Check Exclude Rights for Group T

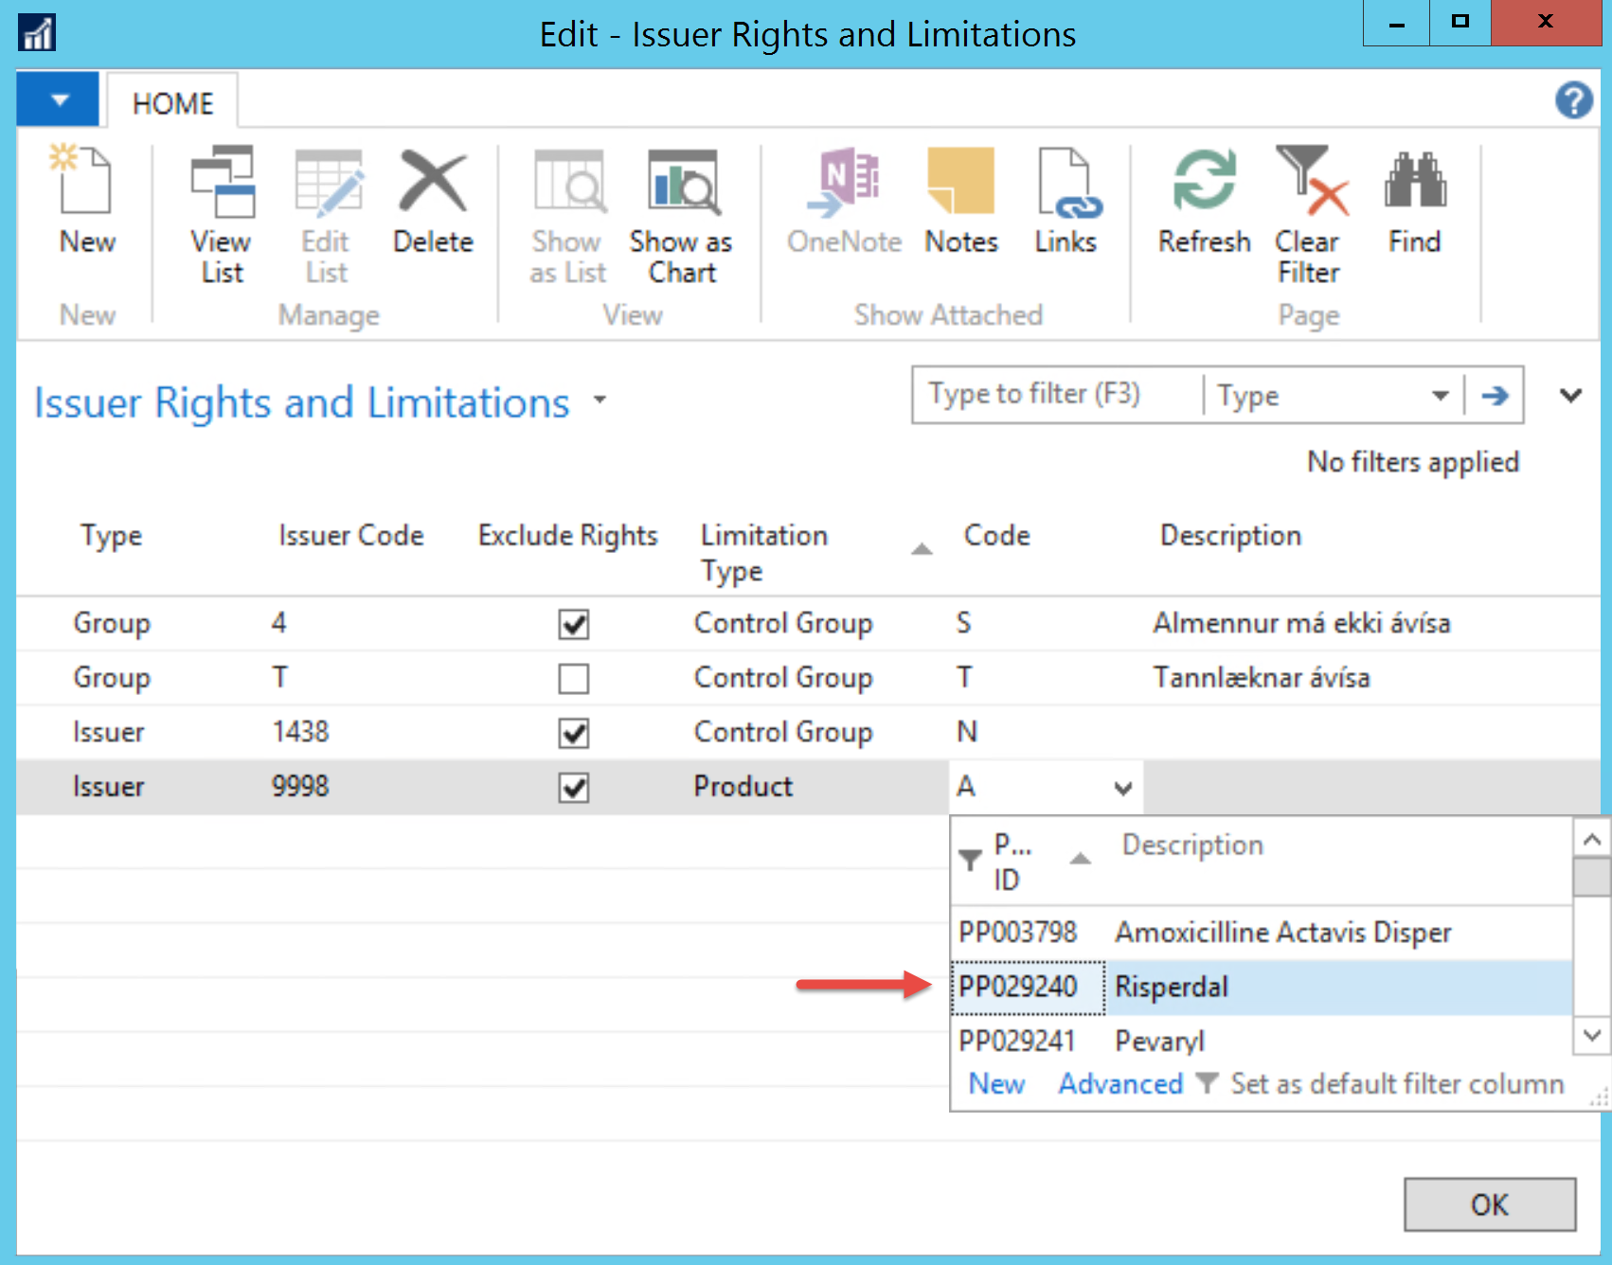pos(574,679)
